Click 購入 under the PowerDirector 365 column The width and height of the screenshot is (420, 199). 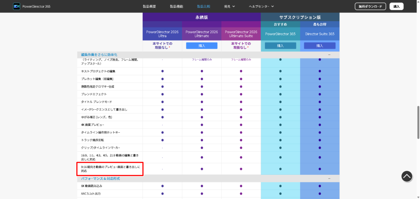coord(280,46)
